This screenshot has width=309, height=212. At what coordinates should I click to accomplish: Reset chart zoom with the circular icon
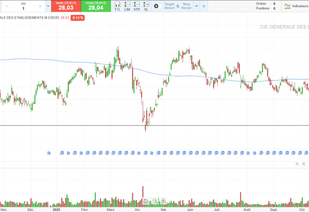[146, 201]
